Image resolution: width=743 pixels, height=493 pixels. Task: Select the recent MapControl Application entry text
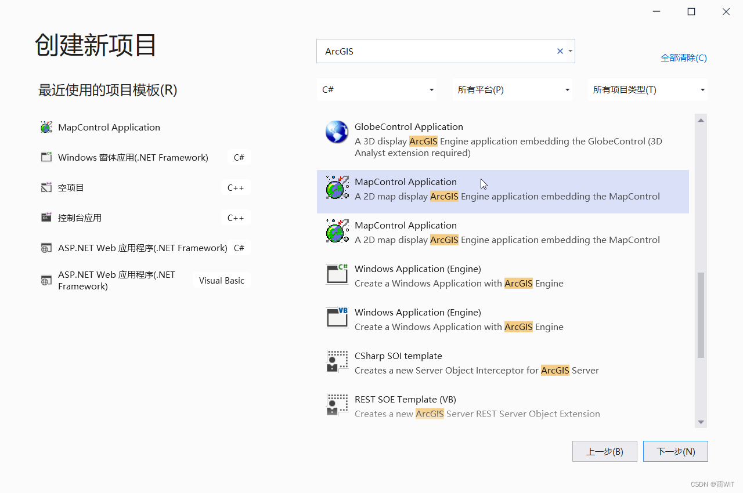109,127
